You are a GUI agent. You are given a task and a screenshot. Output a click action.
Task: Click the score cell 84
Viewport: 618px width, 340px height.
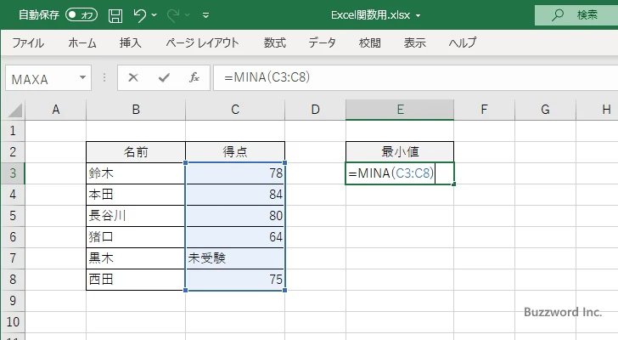[x=235, y=195]
